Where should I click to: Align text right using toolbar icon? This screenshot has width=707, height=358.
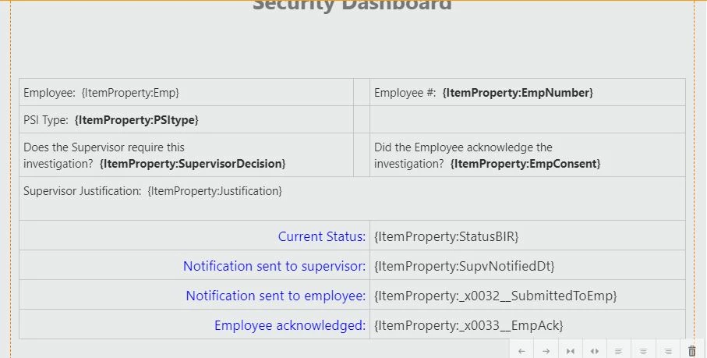pos(668,351)
